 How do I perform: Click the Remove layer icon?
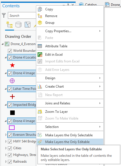tap(40, 16)
